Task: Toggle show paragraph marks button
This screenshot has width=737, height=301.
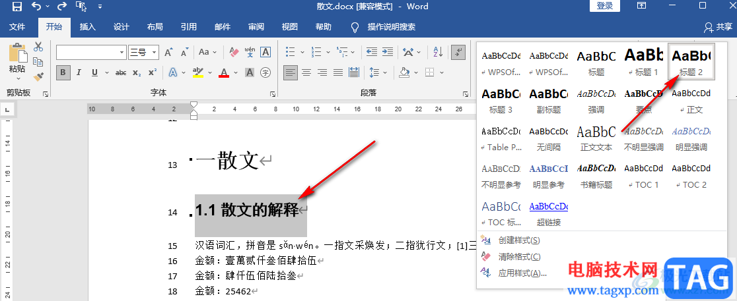Action: (458, 52)
